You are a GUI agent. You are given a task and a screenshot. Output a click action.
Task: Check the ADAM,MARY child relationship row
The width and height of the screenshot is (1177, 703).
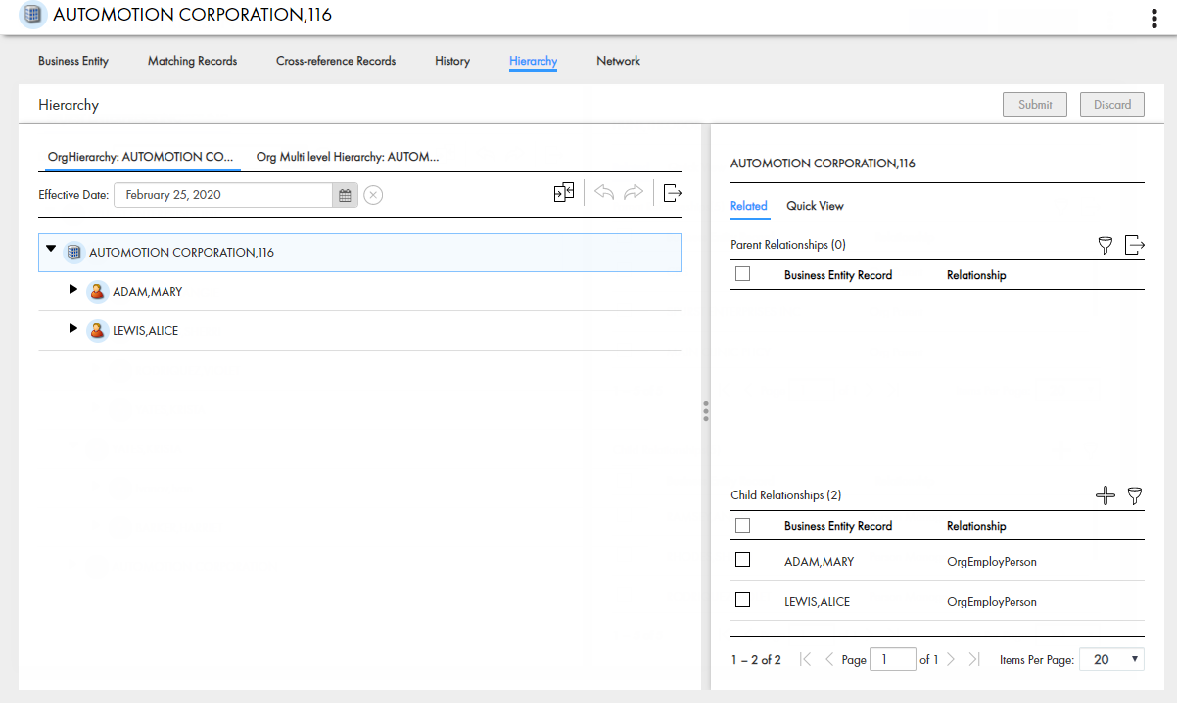pyautogui.click(x=742, y=560)
